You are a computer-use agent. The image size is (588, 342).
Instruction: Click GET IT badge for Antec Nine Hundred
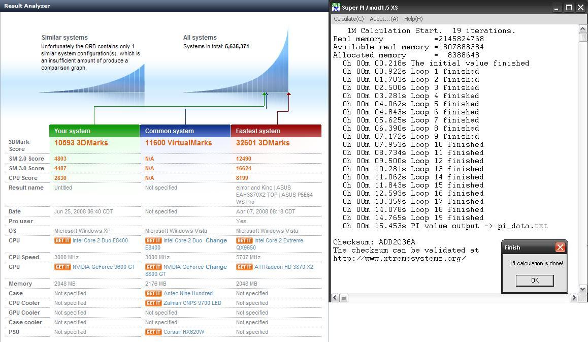click(153, 294)
